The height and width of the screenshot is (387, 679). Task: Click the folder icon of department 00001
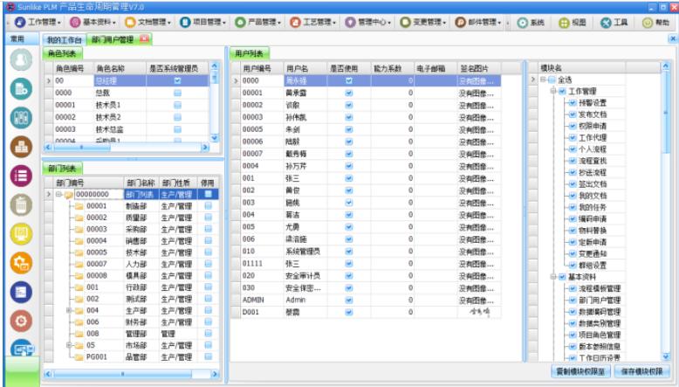click(79, 206)
